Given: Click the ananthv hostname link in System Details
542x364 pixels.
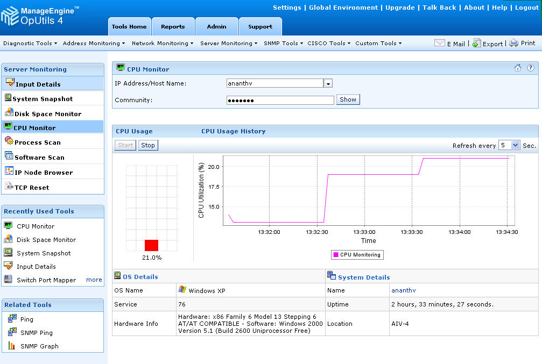Looking at the screenshot, I should point(404,290).
